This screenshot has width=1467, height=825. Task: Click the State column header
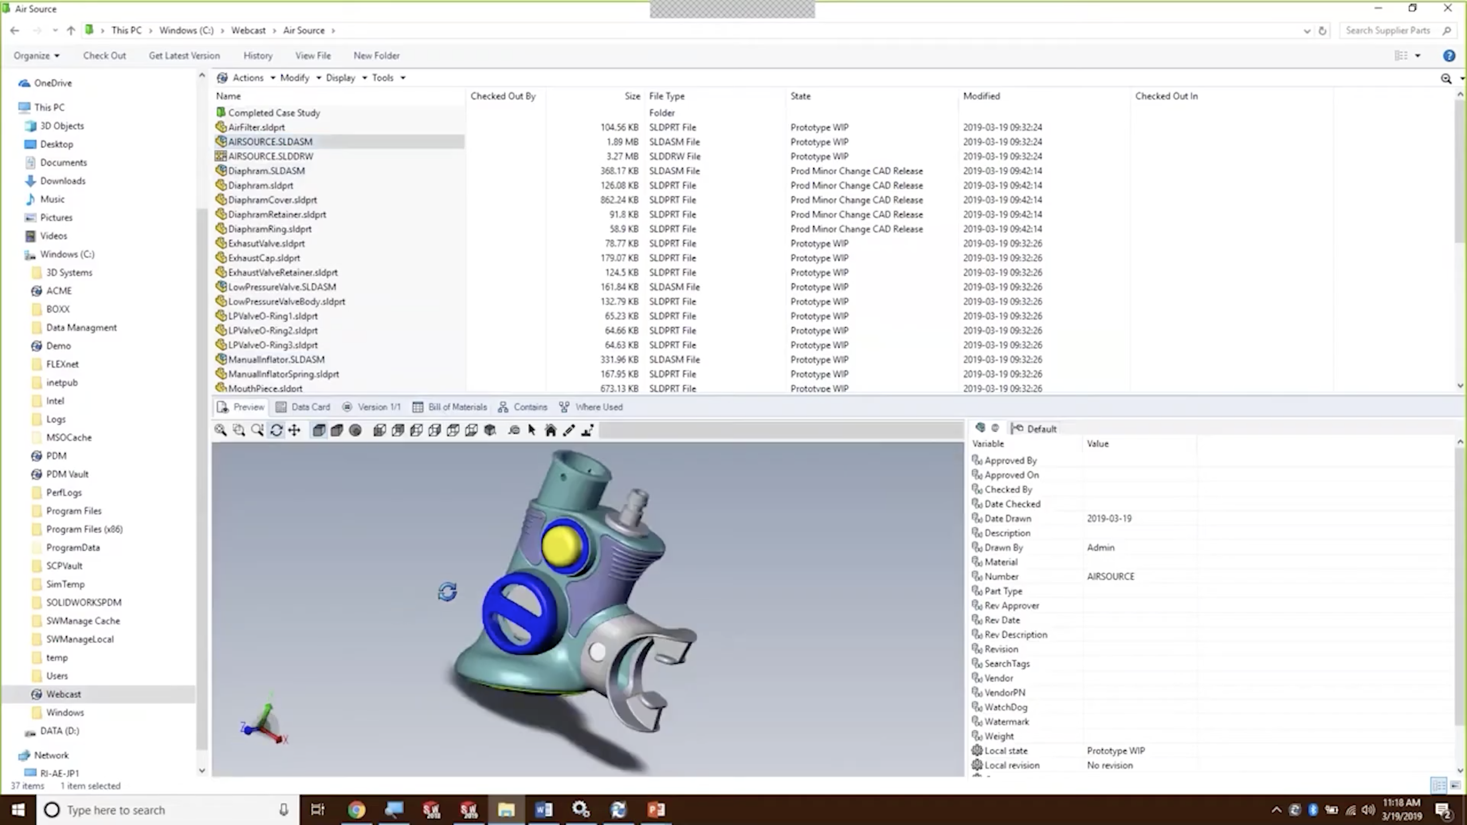[801, 96]
